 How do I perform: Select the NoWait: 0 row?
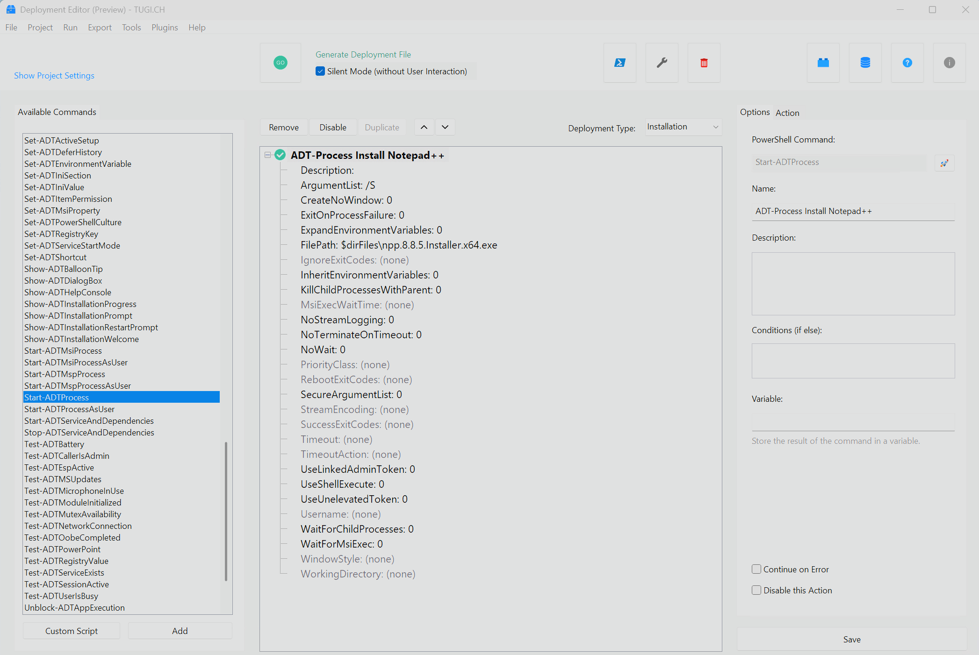pyautogui.click(x=323, y=349)
